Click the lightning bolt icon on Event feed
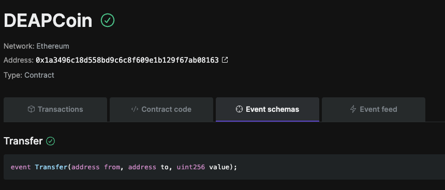This screenshot has height=190, width=445. click(353, 109)
